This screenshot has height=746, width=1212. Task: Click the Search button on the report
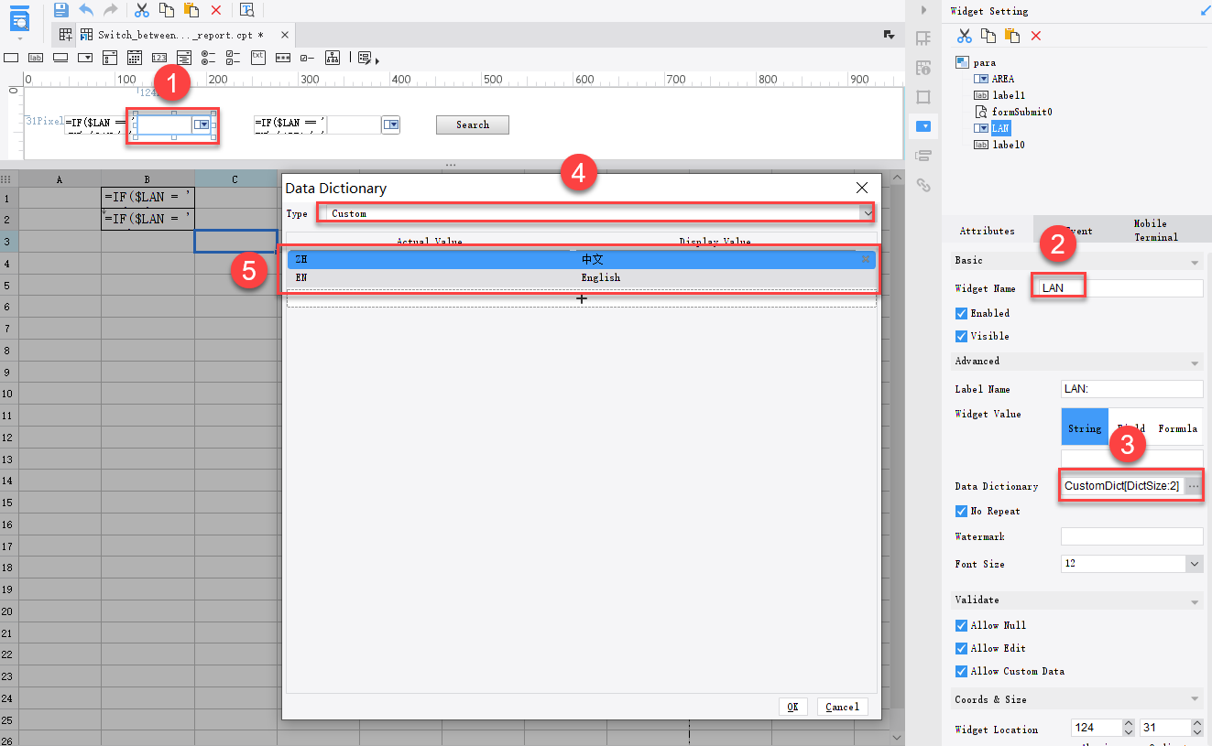pyautogui.click(x=473, y=124)
